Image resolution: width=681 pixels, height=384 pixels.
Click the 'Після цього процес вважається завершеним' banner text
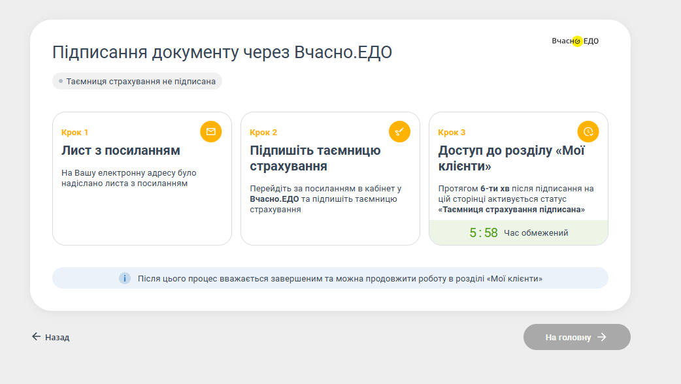(x=340, y=278)
